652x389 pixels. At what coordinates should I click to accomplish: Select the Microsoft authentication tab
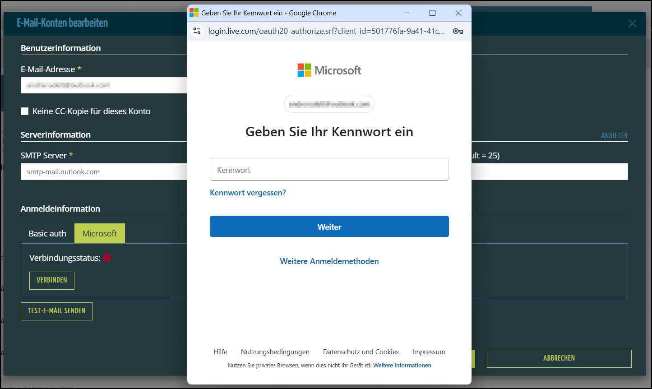100,234
